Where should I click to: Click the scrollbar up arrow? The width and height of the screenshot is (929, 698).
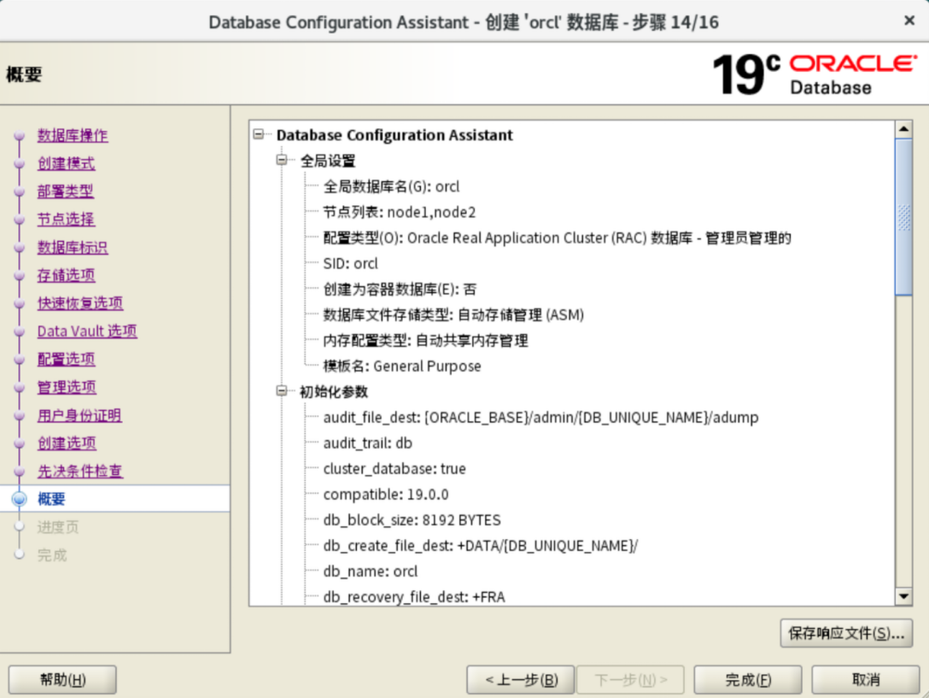pyautogui.click(x=903, y=129)
